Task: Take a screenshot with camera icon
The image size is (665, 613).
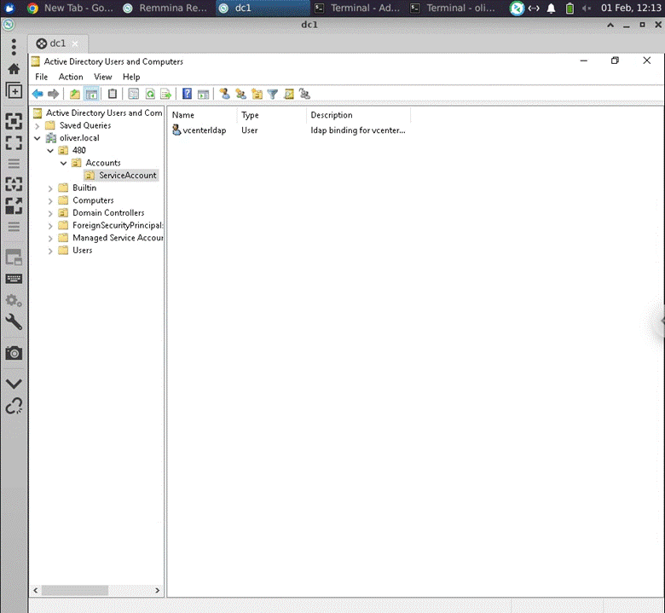Action: pyautogui.click(x=14, y=353)
